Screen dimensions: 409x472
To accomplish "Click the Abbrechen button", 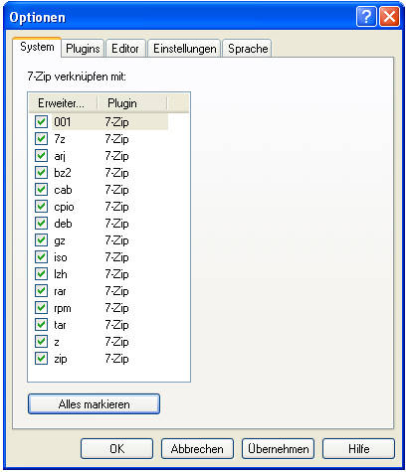I will pyautogui.click(x=197, y=449).
